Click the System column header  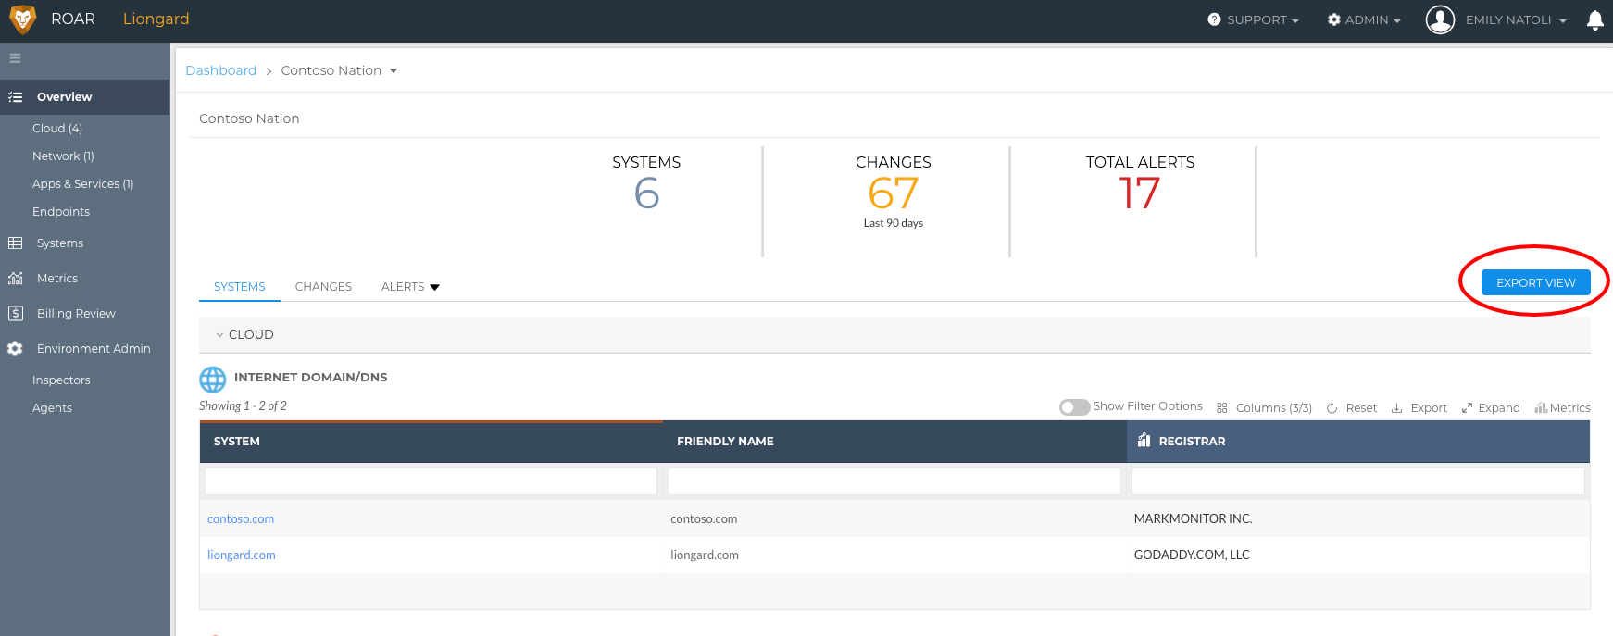click(x=431, y=442)
